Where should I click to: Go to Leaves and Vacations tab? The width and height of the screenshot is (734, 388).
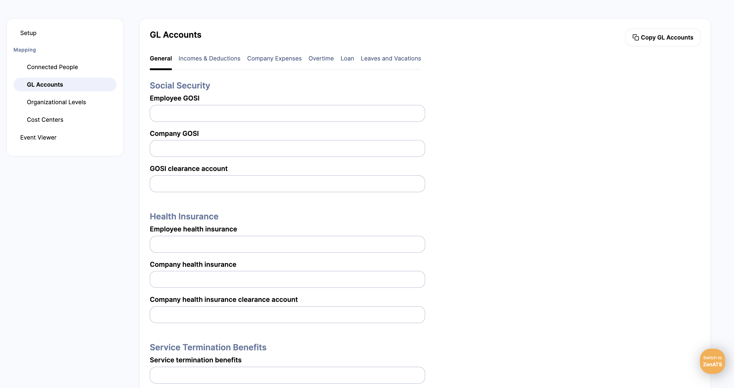coord(390,58)
